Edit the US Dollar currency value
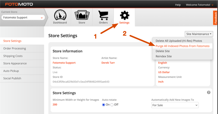 pyautogui.click(x=164, y=72)
